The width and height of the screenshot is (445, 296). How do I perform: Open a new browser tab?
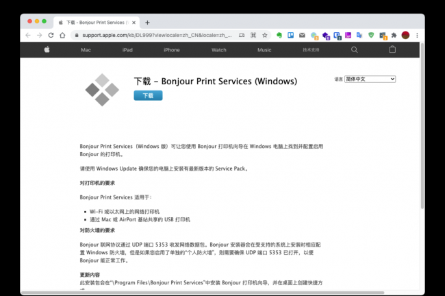(x=147, y=23)
